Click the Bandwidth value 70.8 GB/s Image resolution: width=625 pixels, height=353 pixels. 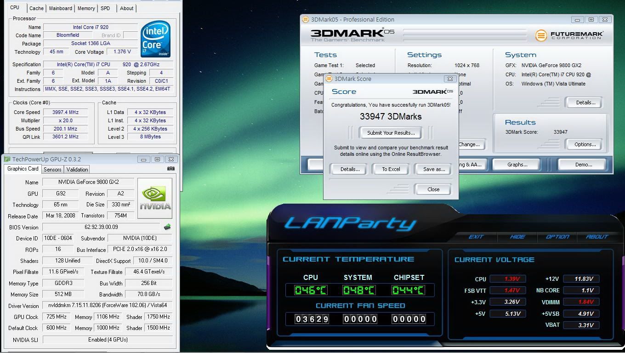click(149, 294)
